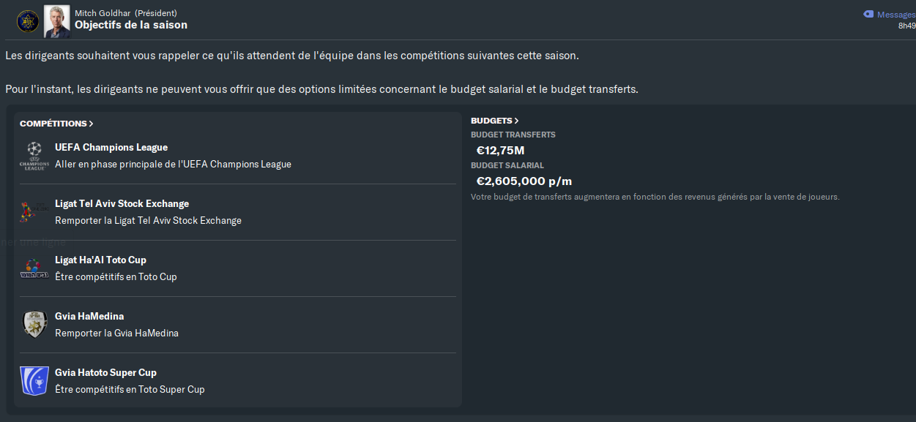Image resolution: width=916 pixels, height=422 pixels.
Task: Open the Ligat Ha'Al Toto Cup title
Action: tap(100, 260)
